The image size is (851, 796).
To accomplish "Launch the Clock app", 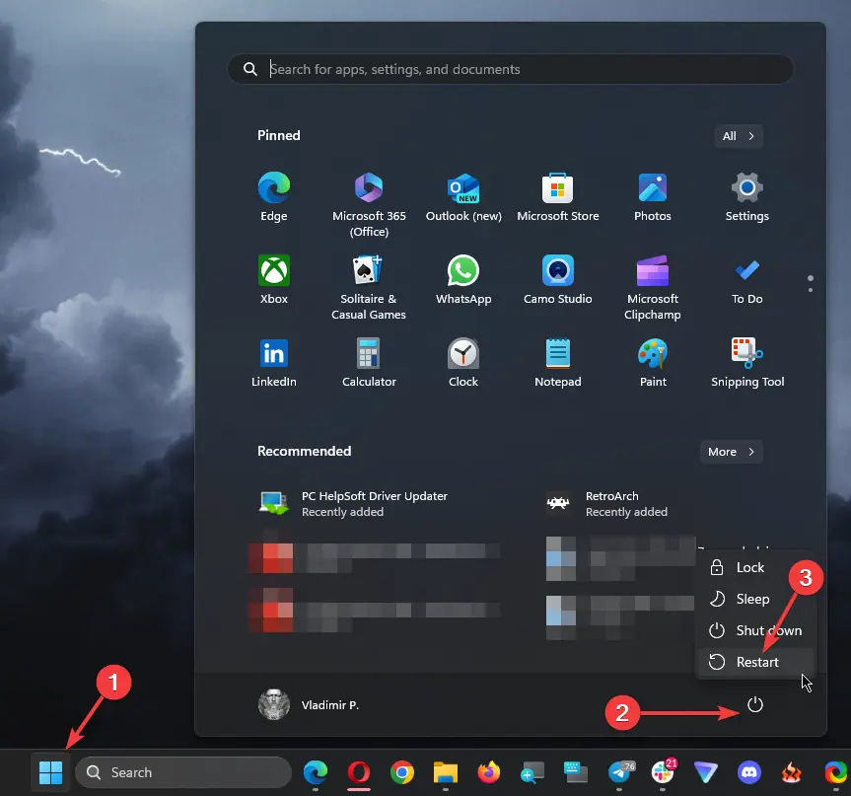I will [x=462, y=363].
